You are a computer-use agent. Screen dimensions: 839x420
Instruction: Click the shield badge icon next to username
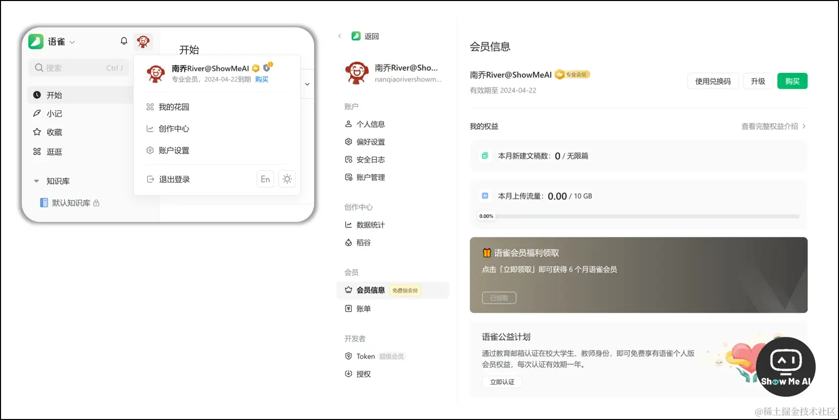tap(267, 67)
